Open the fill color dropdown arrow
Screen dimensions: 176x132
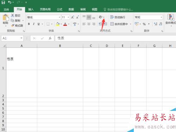(x=61, y=24)
